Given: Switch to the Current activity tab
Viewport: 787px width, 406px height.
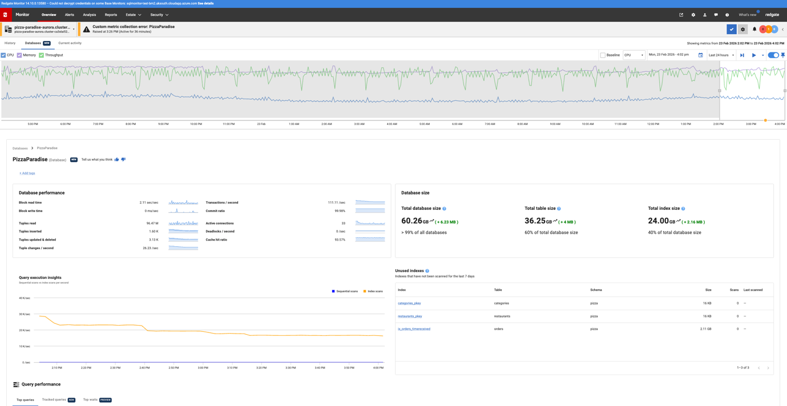Looking at the screenshot, I should pos(70,43).
